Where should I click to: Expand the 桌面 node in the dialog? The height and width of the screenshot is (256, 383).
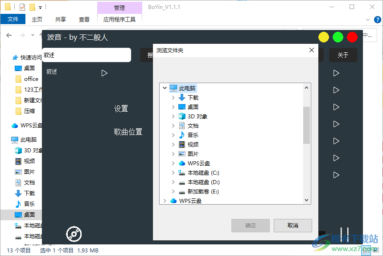[173, 107]
